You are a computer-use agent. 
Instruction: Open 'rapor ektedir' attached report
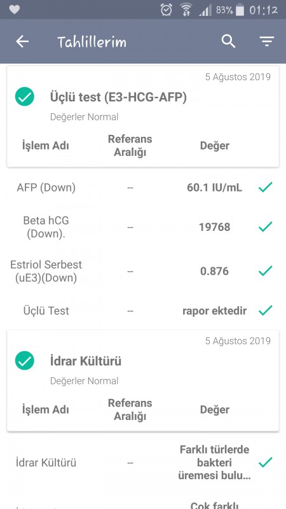(214, 310)
